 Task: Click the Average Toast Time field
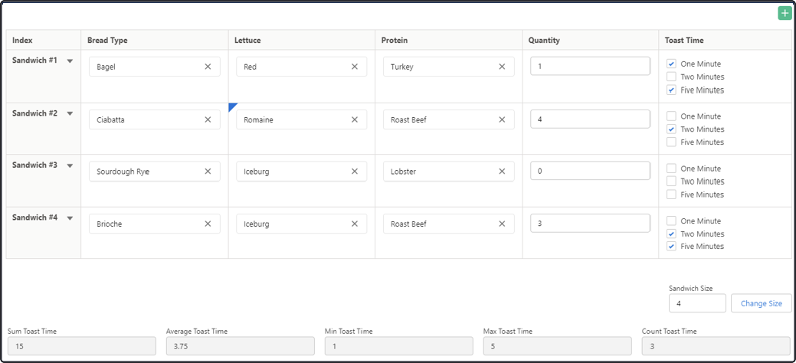pyautogui.click(x=240, y=346)
